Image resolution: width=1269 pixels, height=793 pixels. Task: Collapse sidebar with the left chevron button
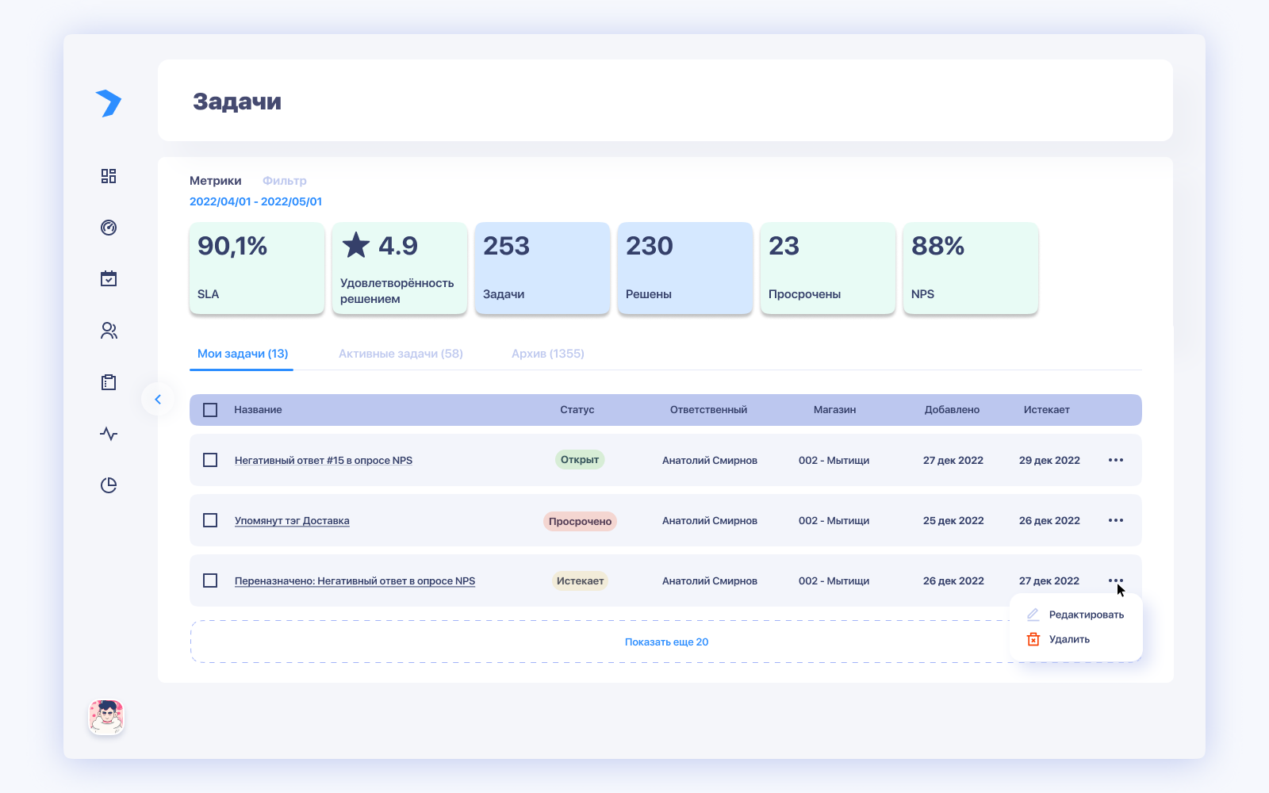(158, 399)
